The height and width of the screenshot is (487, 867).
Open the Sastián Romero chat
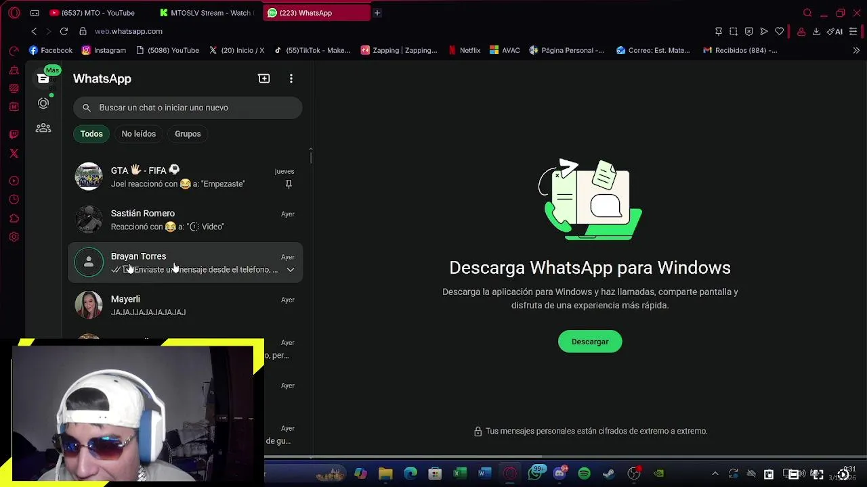(185, 220)
